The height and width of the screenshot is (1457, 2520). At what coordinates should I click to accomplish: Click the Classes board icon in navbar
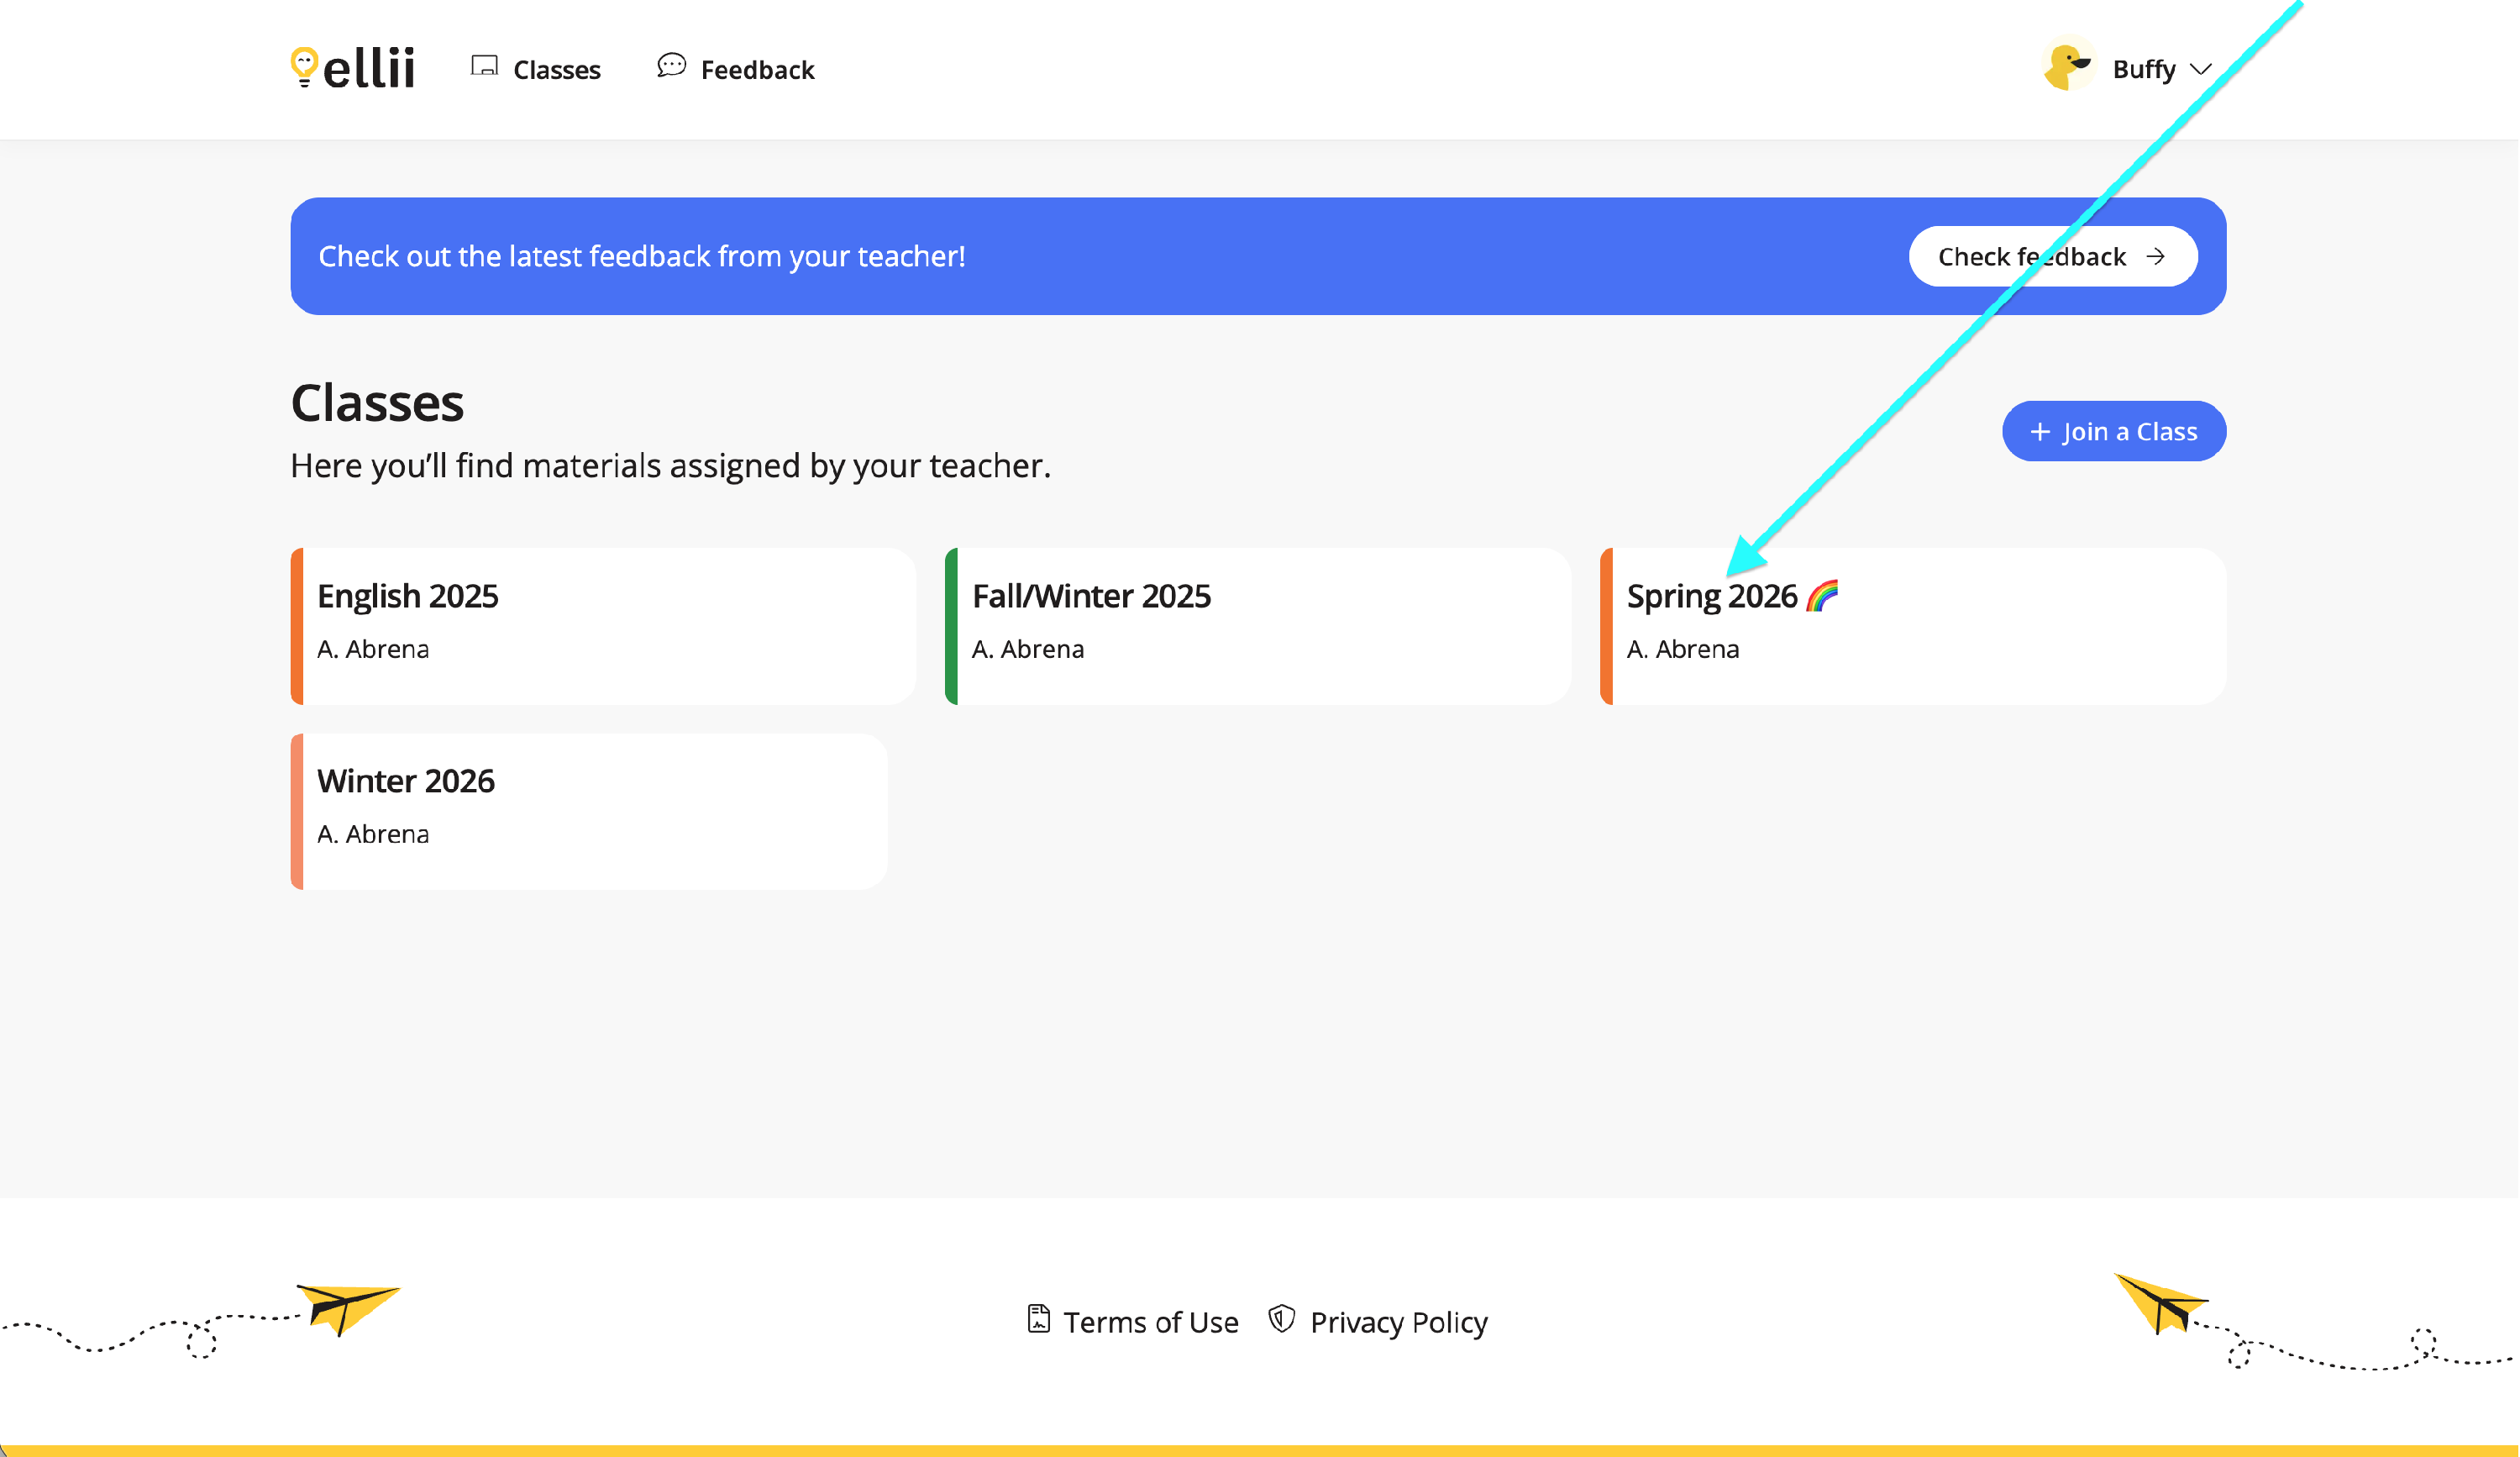[x=484, y=66]
